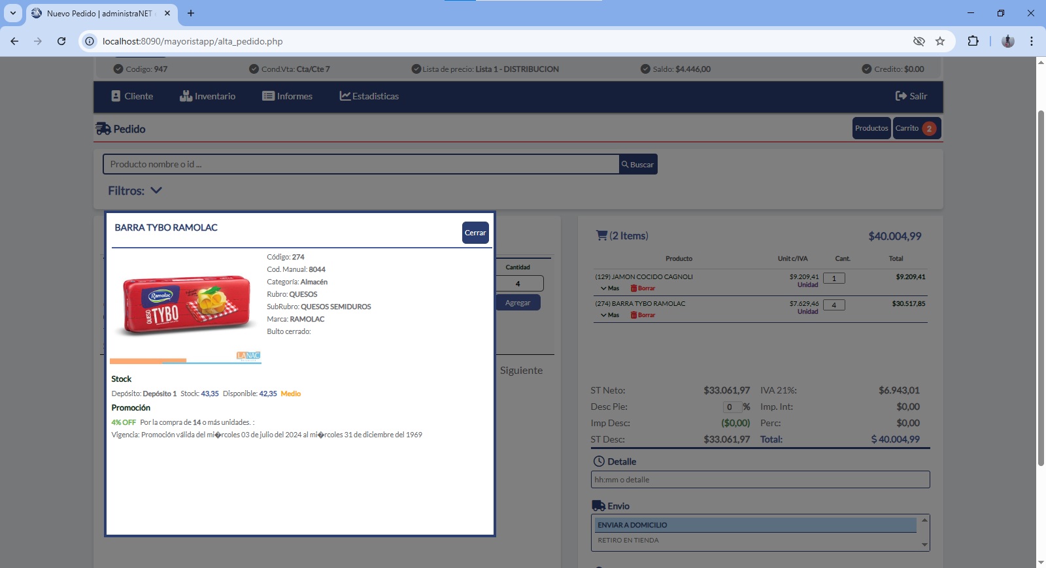Delete JAMON COCIDO CAGNOLI with Borrar
The width and height of the screenshot is (1046, 568).
pyautogui.click(x=643, y=288)
